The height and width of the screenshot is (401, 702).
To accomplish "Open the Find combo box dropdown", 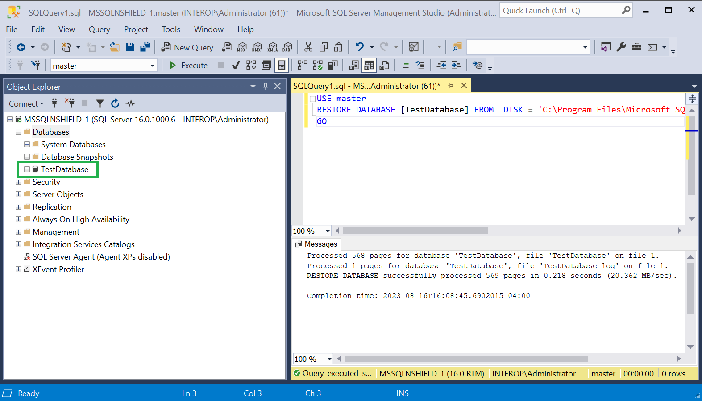I will pos(585,47).
